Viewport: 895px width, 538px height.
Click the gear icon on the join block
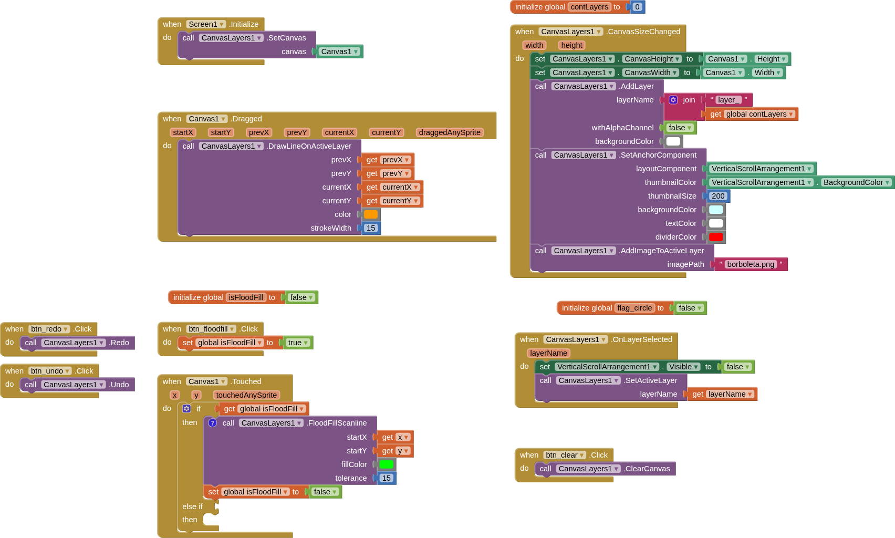click(673, 100)
